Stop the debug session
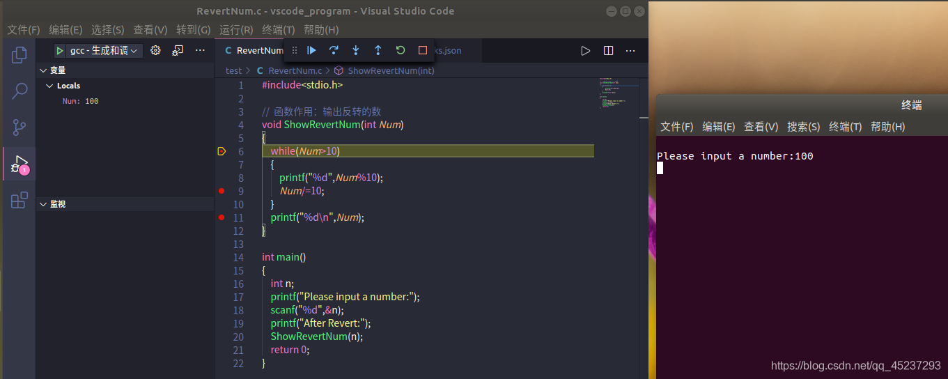Screen dimensions: 948x379 pos(423,50)
